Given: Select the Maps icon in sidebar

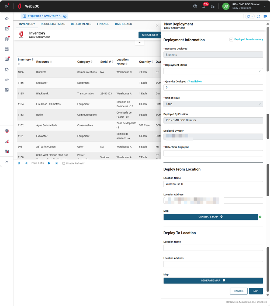Looking at the screenshot, I should coord(7,39).
